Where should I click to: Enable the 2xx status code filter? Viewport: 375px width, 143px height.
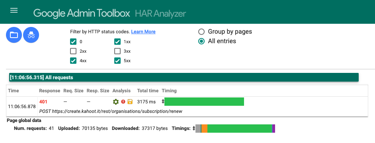[73, 51]
